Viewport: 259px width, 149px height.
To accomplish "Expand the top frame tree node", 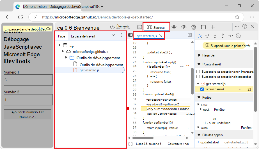I will coord(59,45).
